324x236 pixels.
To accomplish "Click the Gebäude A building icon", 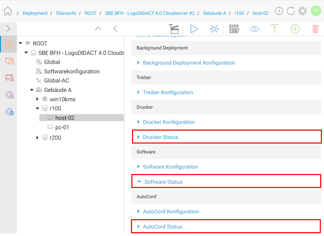I will coord(39,90).
